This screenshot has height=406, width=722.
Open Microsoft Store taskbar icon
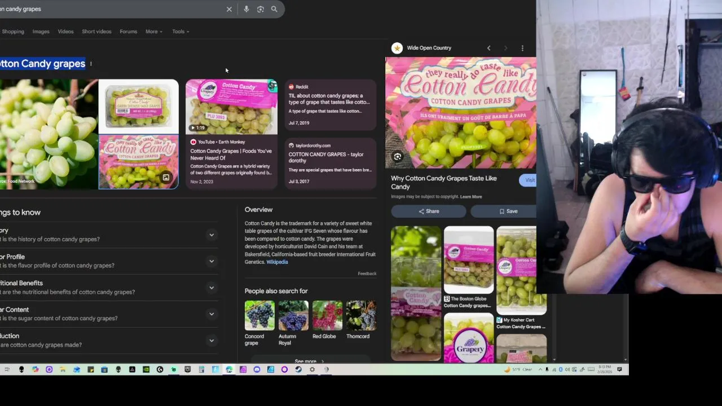pyautogui.click(x=104, y=369)
